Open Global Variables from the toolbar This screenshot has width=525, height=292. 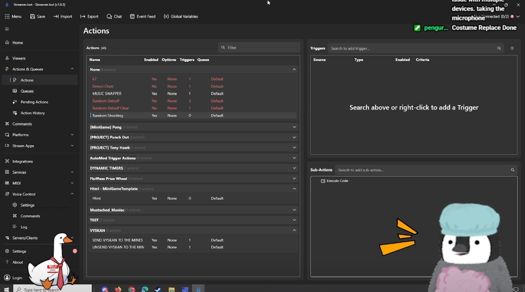pyautogui.click(x=181, y=16)
